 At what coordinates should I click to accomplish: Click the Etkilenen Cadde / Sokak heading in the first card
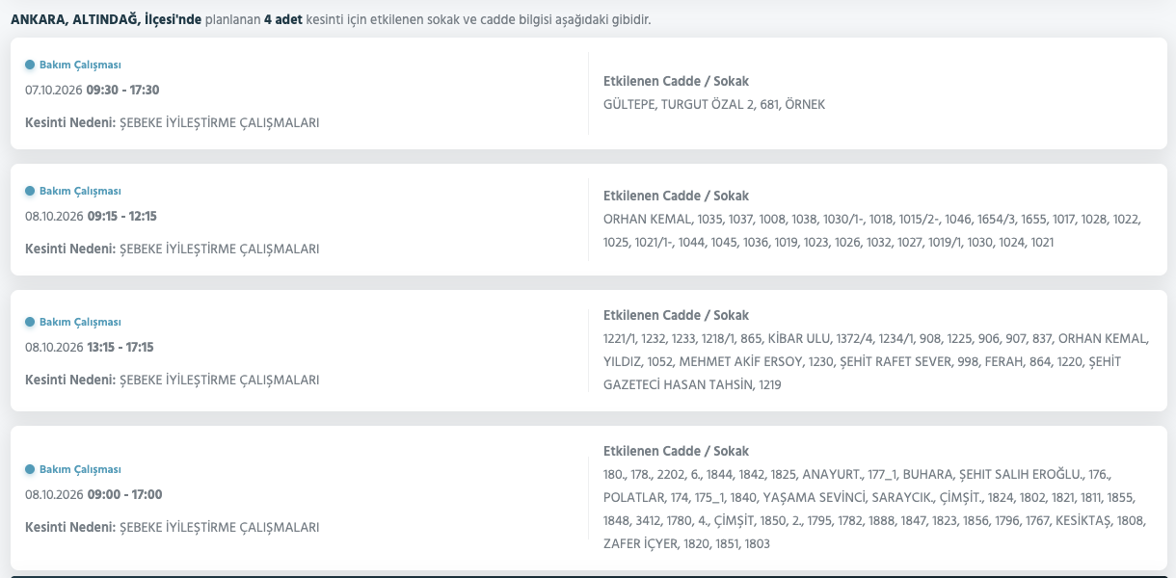pyautogui.click(x=676, y=81)
